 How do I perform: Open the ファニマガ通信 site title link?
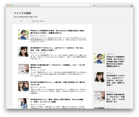click(23, 13)
